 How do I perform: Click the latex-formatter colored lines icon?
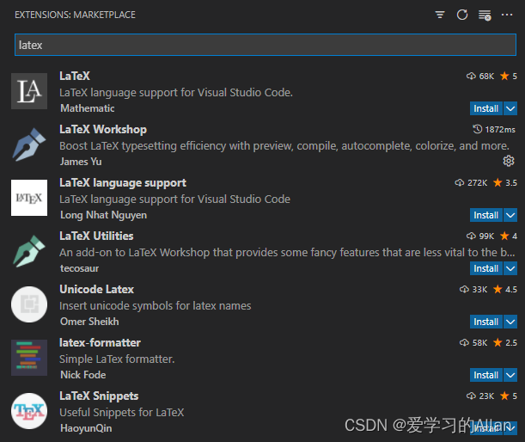click(29, 358)
